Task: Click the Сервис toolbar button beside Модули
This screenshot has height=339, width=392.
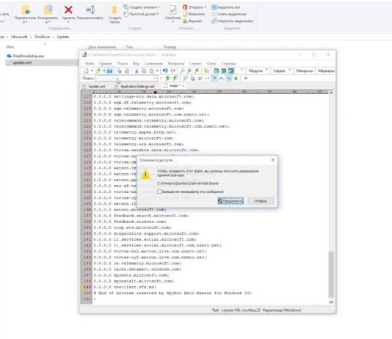Action: [x=279, y=71]
